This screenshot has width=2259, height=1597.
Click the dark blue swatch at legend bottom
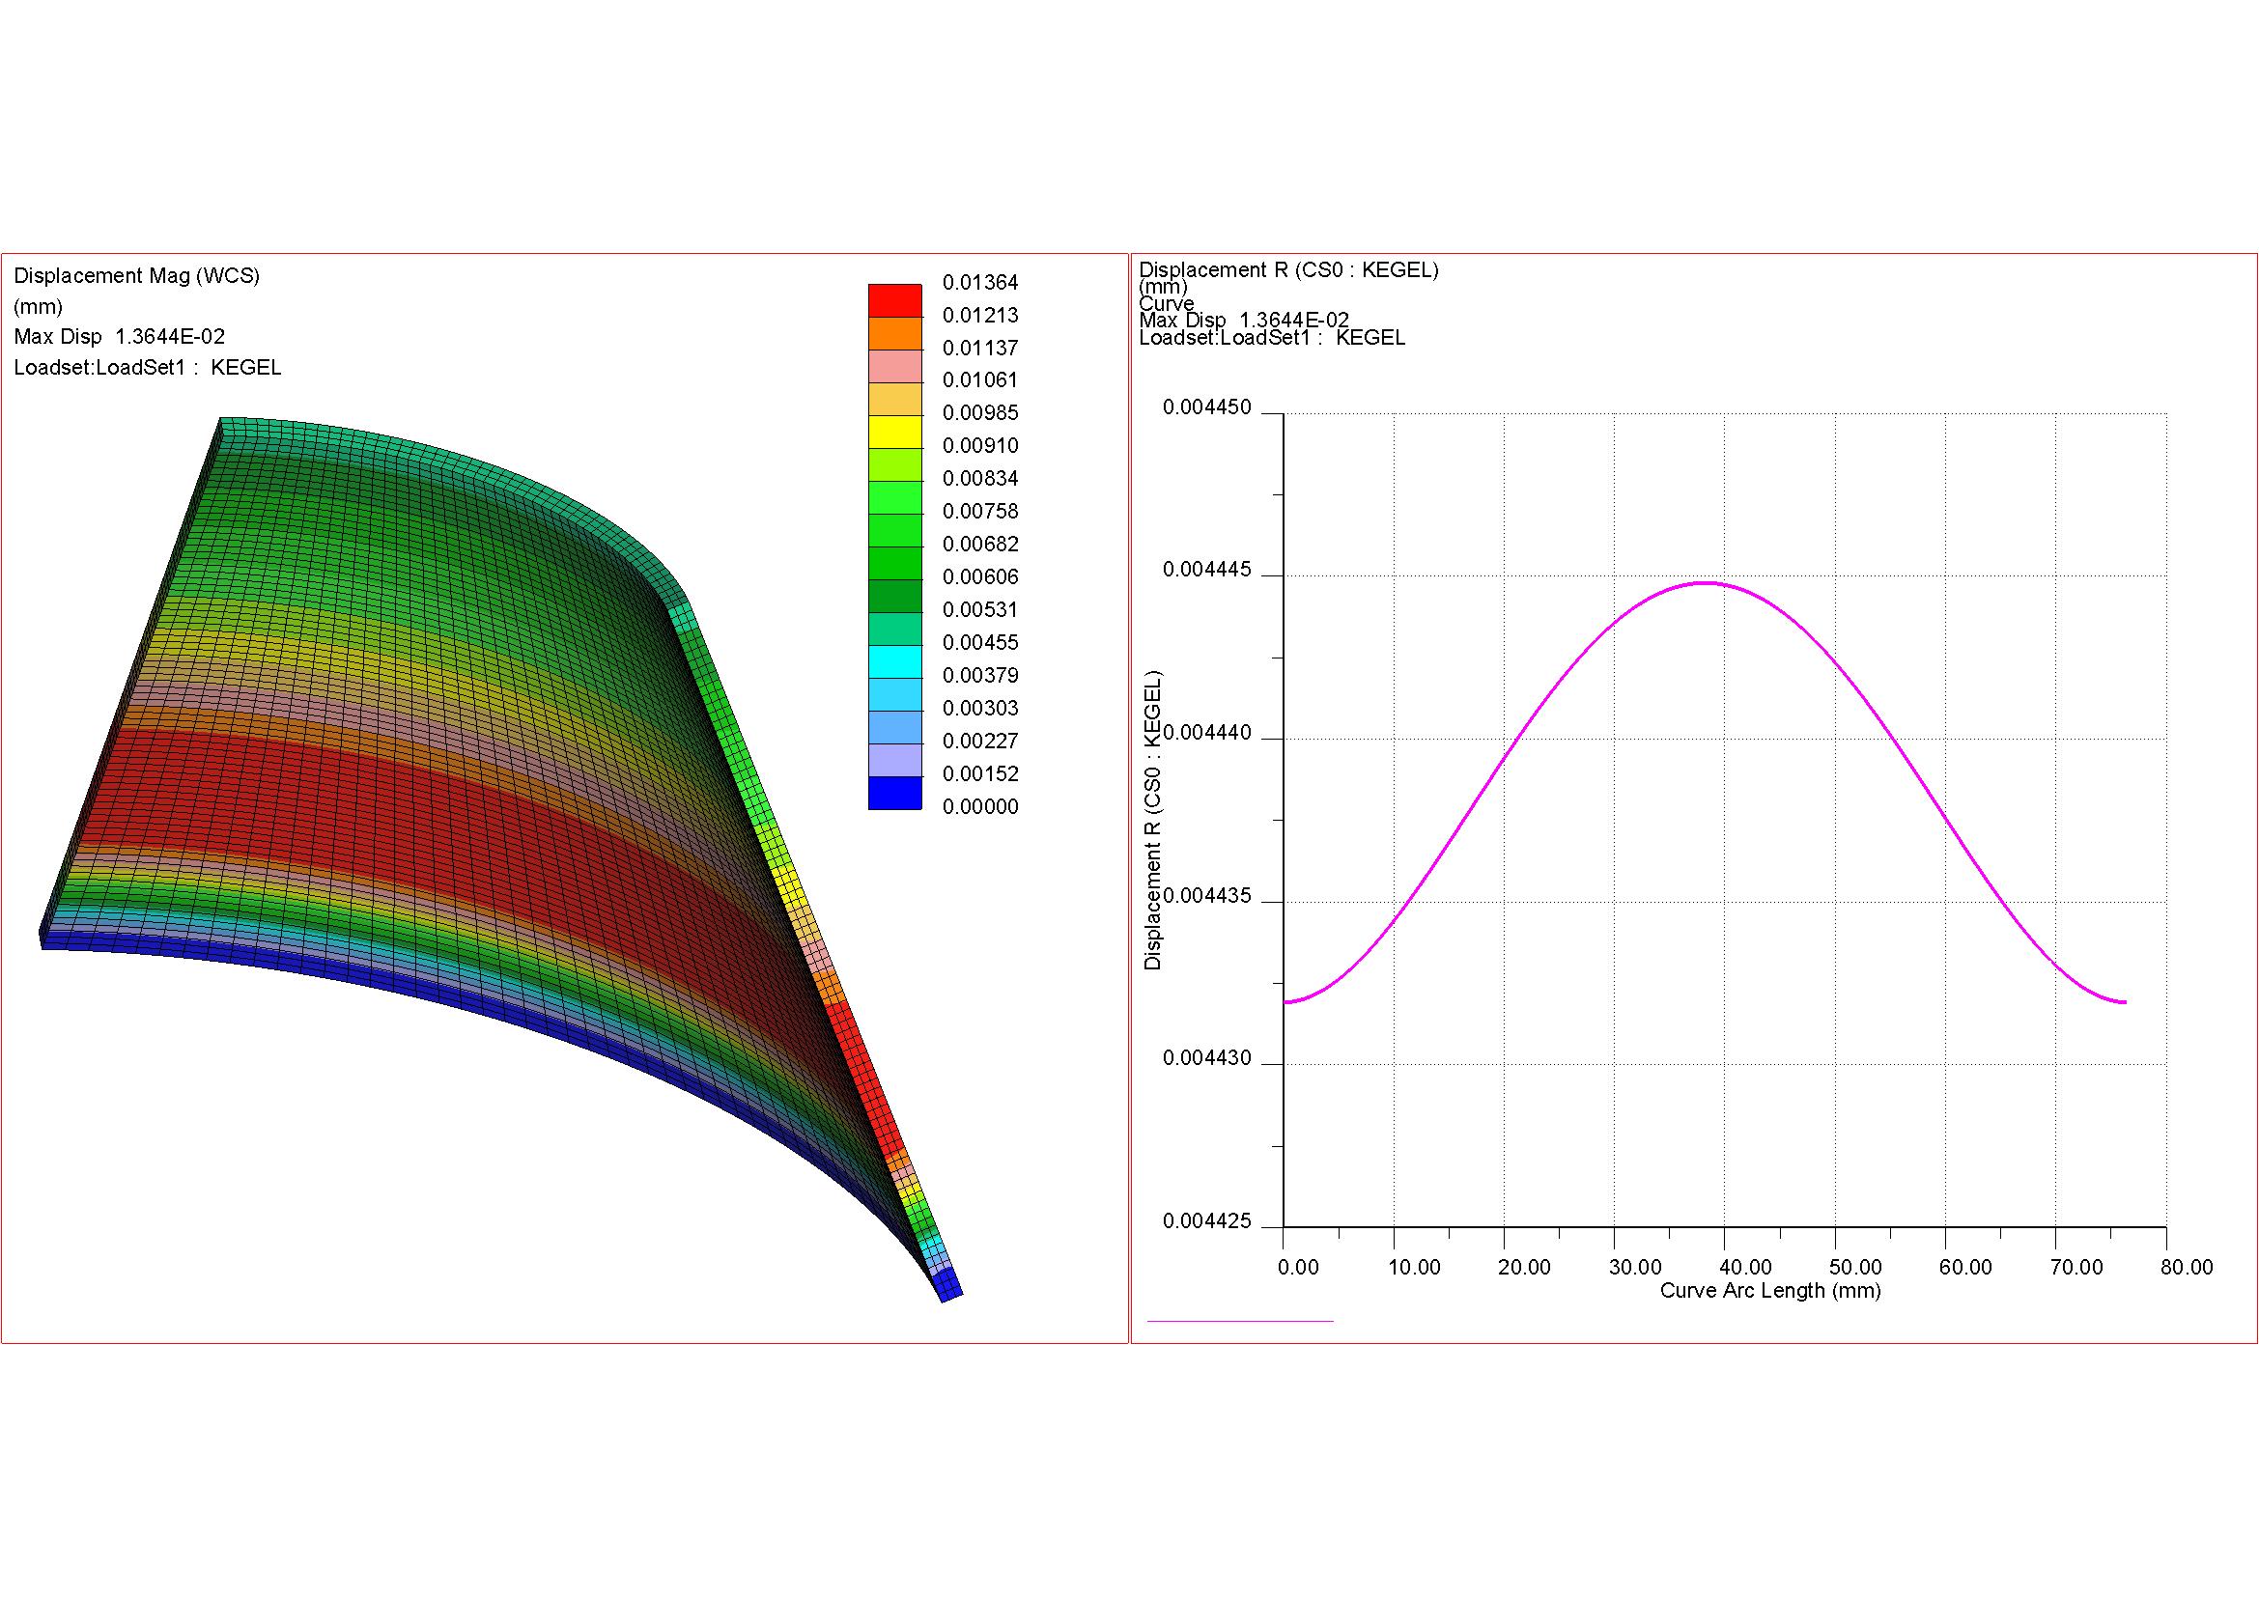coord(894,793)
